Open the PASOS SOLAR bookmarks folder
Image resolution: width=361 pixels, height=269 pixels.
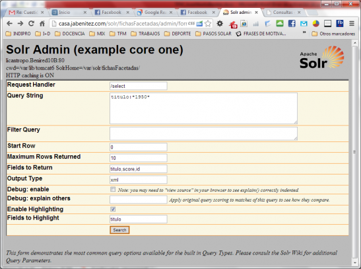point(213,34)
